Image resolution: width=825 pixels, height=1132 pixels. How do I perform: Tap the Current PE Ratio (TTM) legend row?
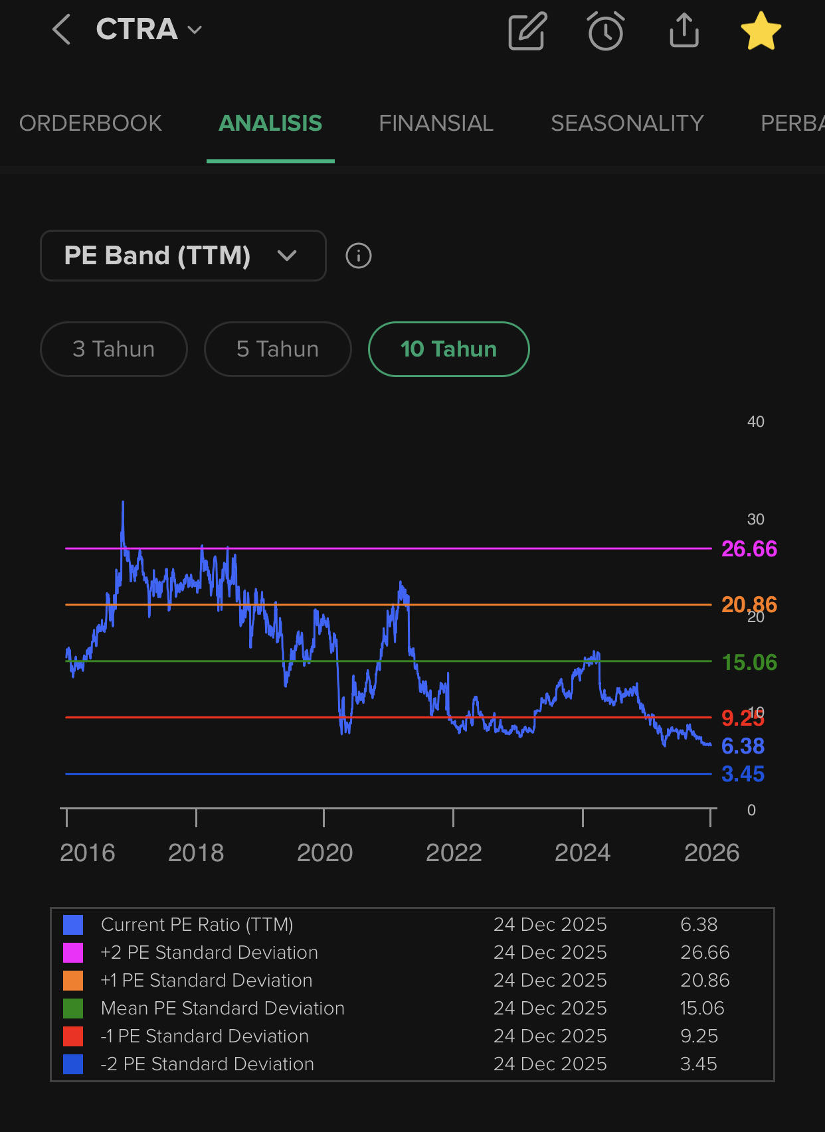(197, 925)
